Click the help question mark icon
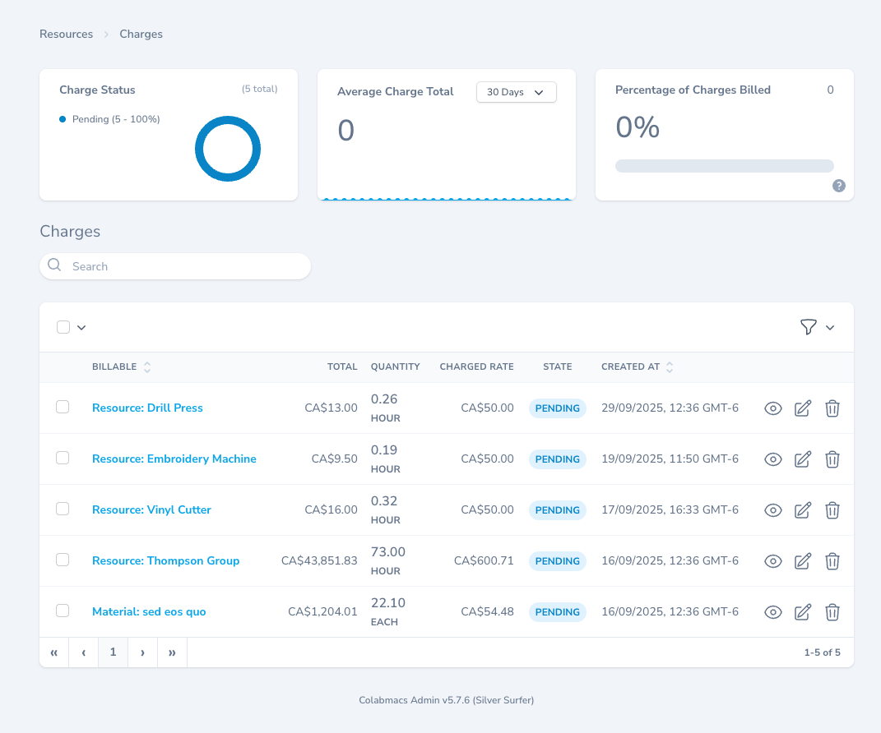881x733 pixels. point(838,186)
